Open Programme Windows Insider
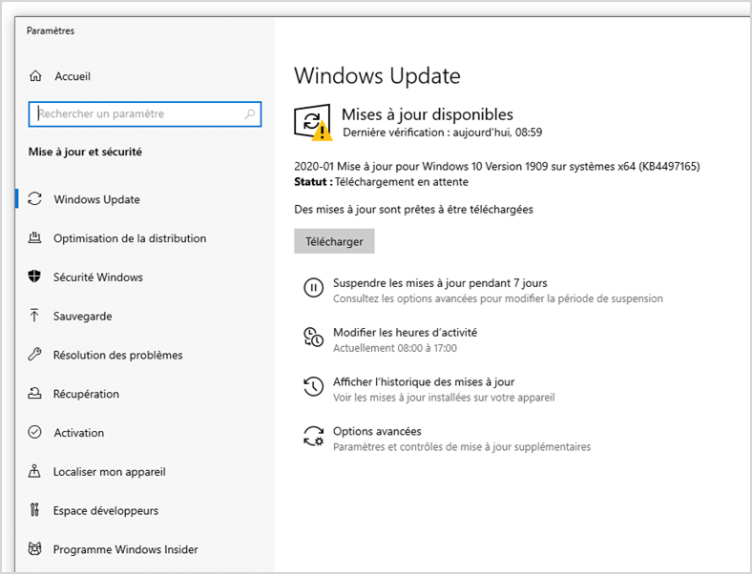 (126, 549)
